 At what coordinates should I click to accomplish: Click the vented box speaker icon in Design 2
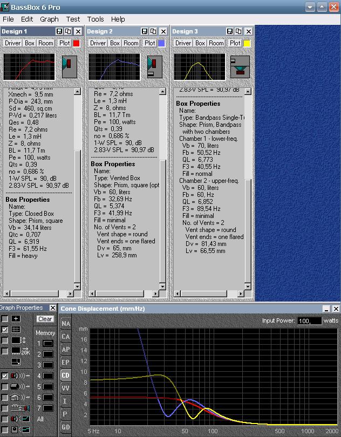pos(155,66)
